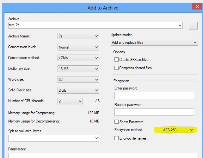Click the Enter password field
This screenshot has height=158, width=203.
(x=154, y=95)
